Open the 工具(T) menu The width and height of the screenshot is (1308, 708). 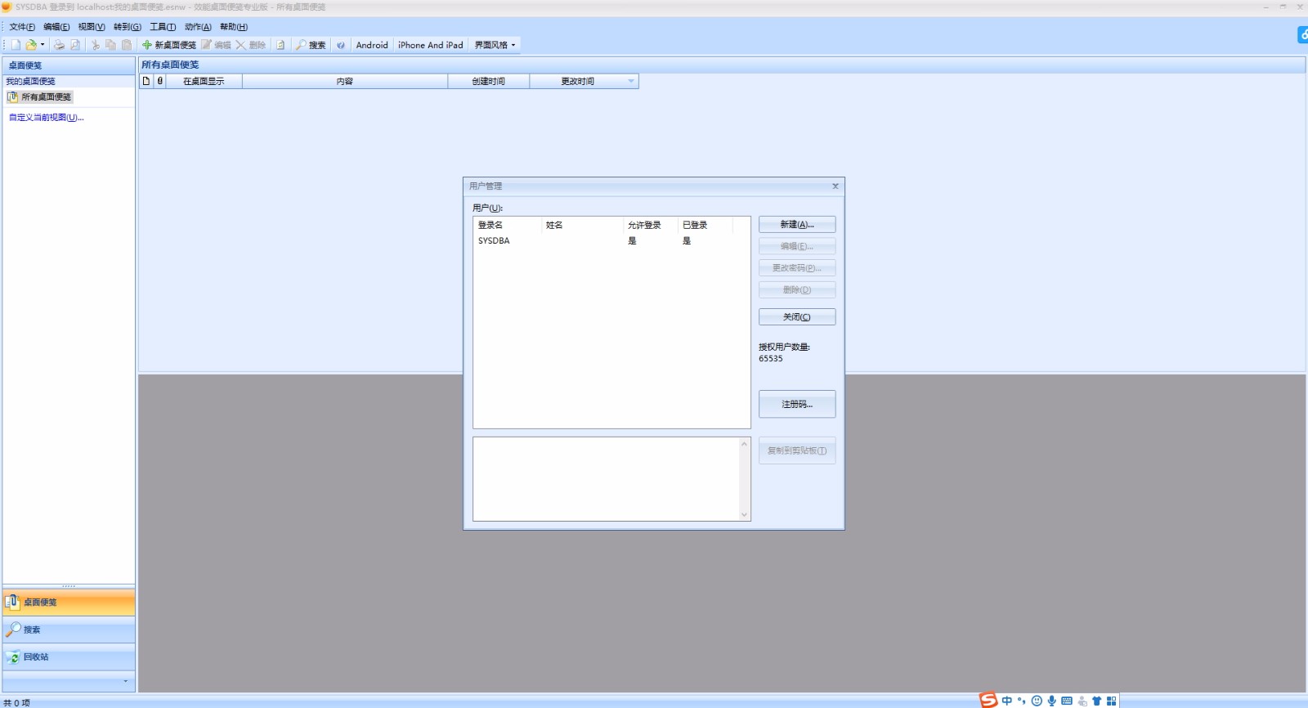point(162,27)
